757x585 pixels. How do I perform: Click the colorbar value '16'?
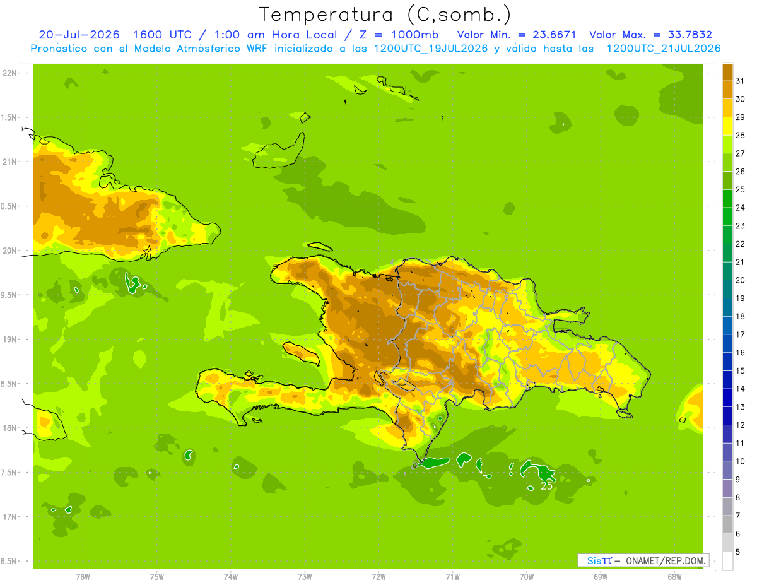point(741,352)
